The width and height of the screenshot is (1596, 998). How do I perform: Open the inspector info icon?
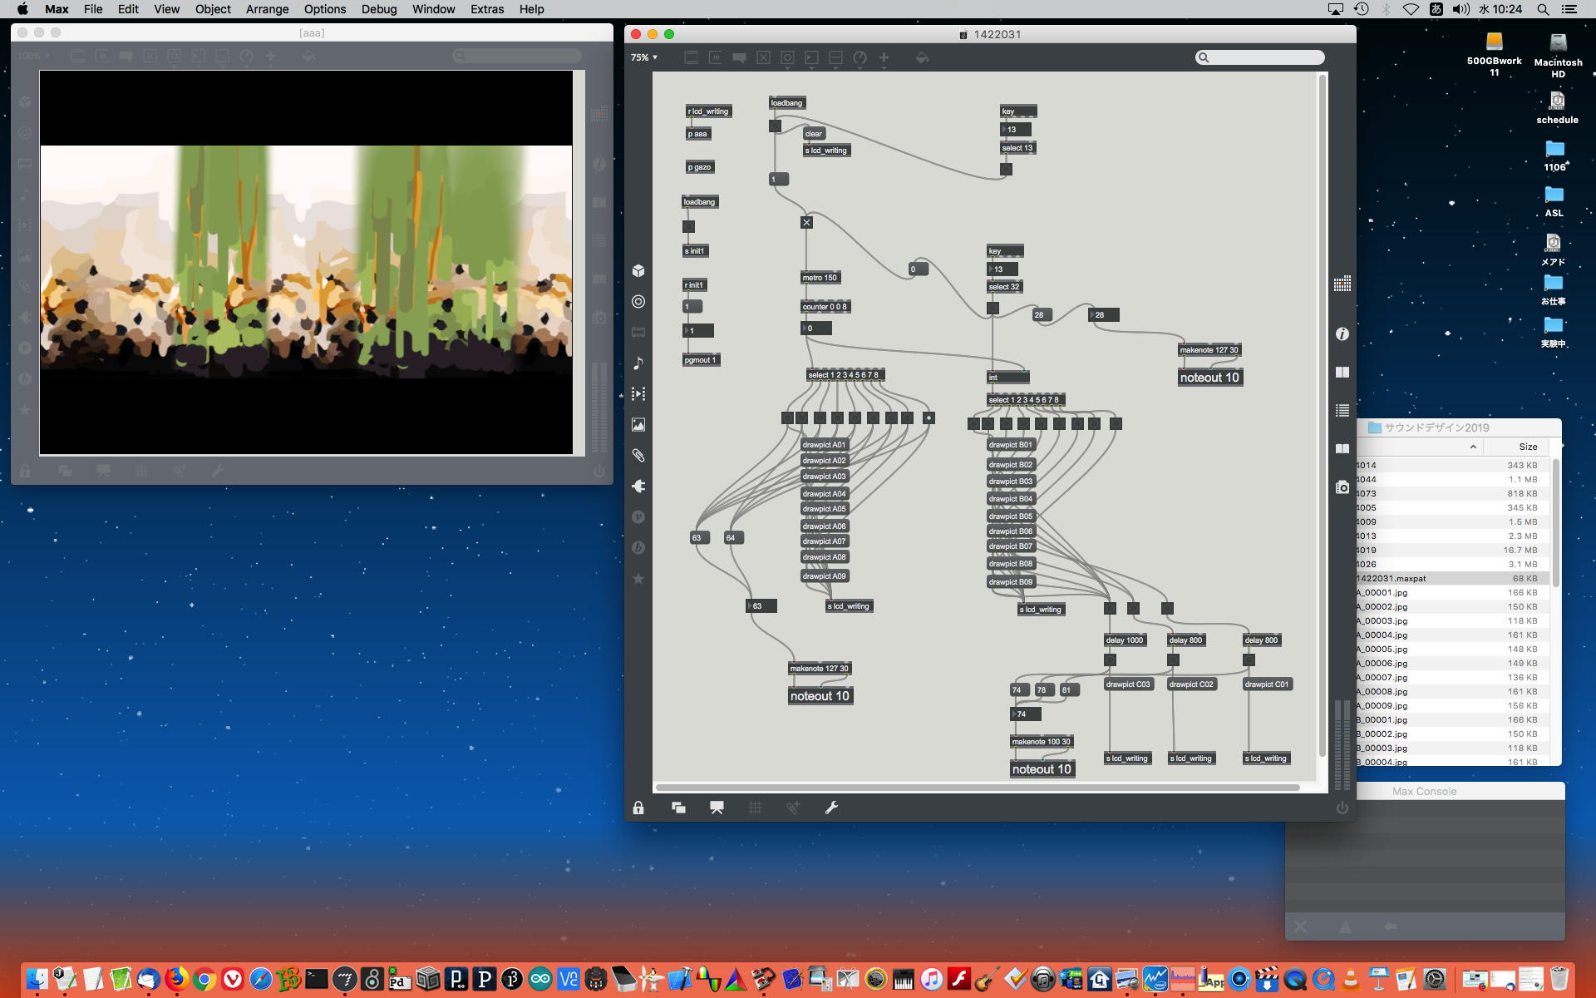click(1342, 334)
